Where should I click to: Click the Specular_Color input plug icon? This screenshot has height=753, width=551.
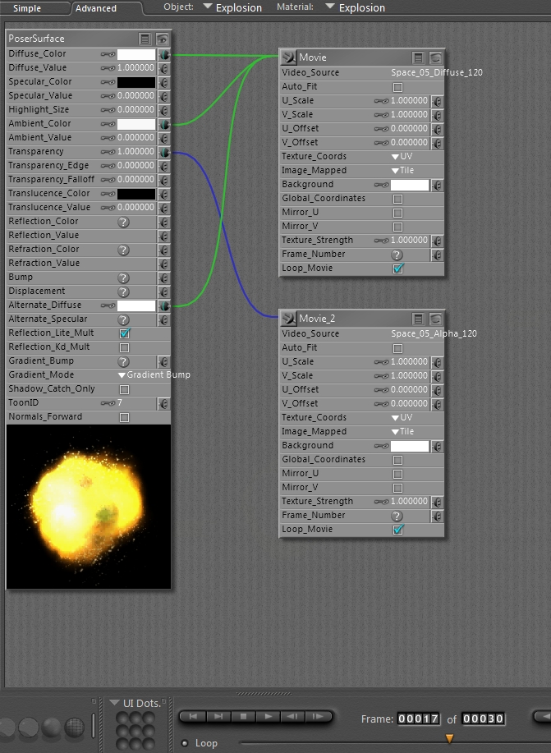163,83
